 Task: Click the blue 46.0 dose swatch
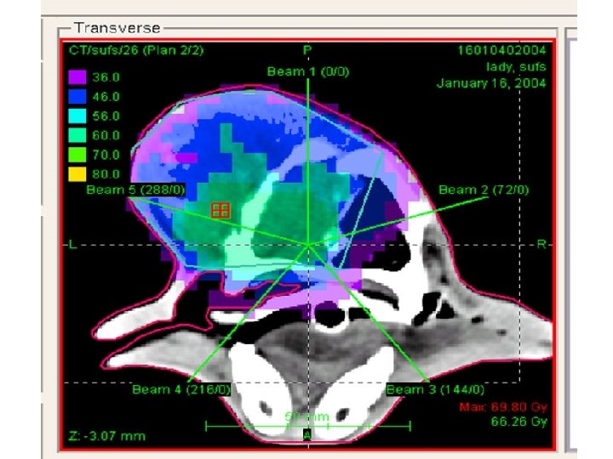click(x=77, y=96)
